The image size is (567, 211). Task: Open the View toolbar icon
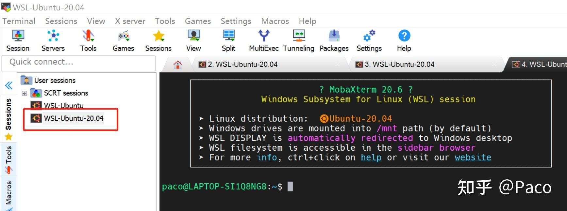coord(194,35)
